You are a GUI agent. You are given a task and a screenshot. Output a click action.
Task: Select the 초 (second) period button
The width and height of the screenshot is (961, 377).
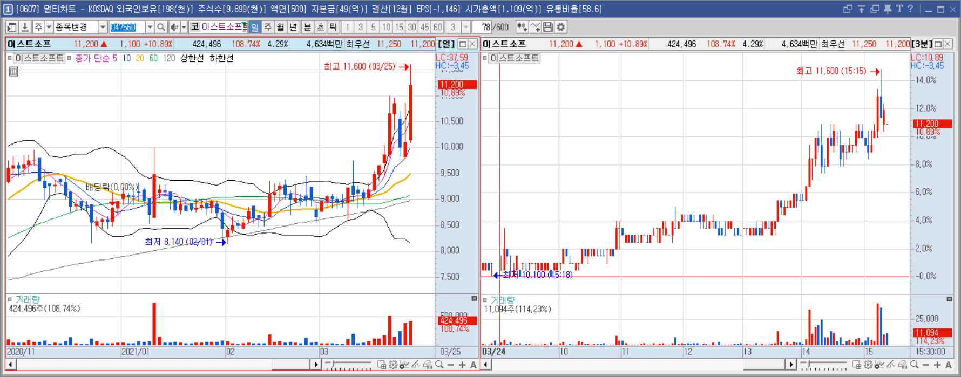[321, 27]
